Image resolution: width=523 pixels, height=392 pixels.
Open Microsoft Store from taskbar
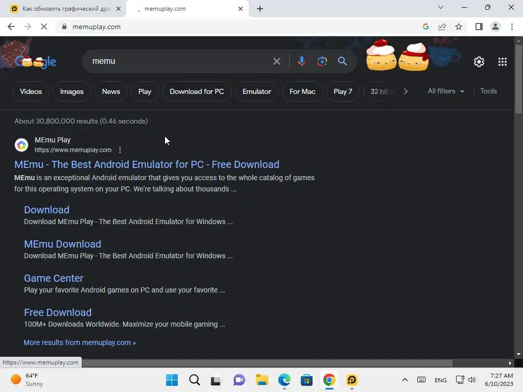pyautogui.click(x=306, y=380)
